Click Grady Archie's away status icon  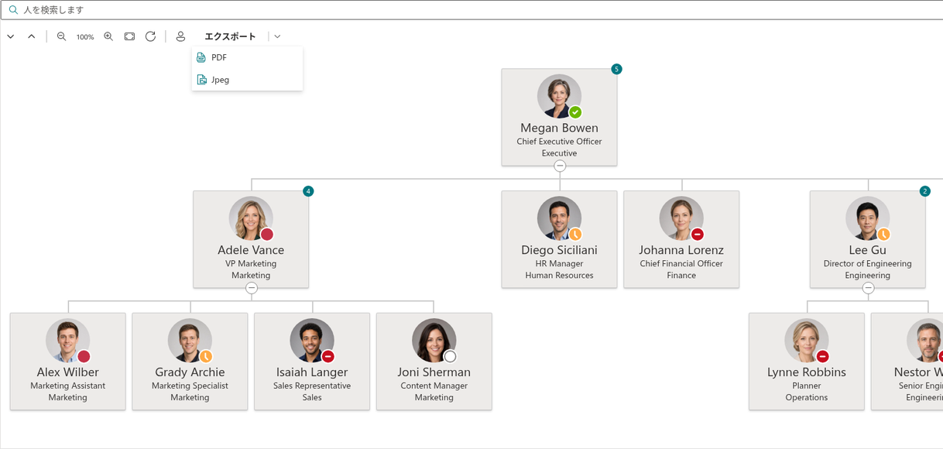pos(206,357)
